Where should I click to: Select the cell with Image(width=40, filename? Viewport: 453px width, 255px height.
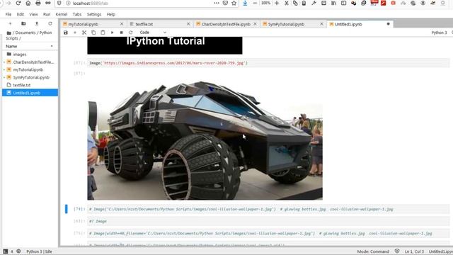268,233
